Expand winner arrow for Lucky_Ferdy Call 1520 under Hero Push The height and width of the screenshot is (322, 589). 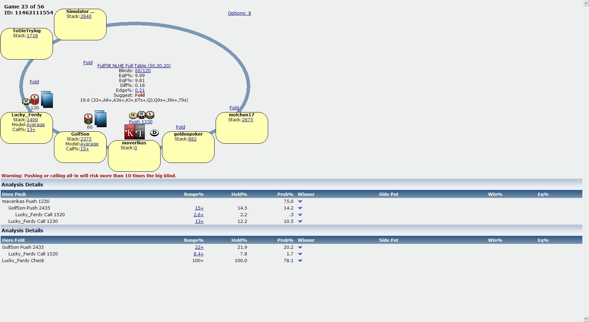[300, 215]
